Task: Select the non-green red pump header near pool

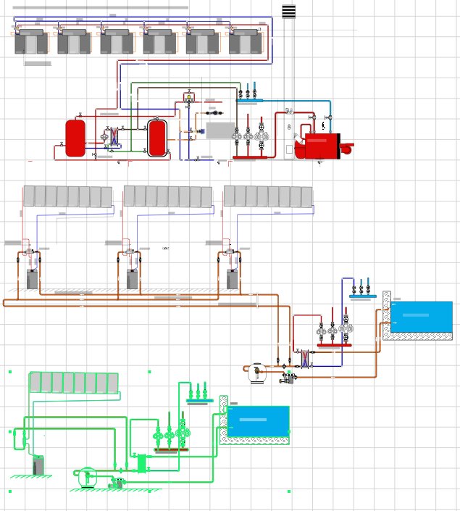Action: 334,345
